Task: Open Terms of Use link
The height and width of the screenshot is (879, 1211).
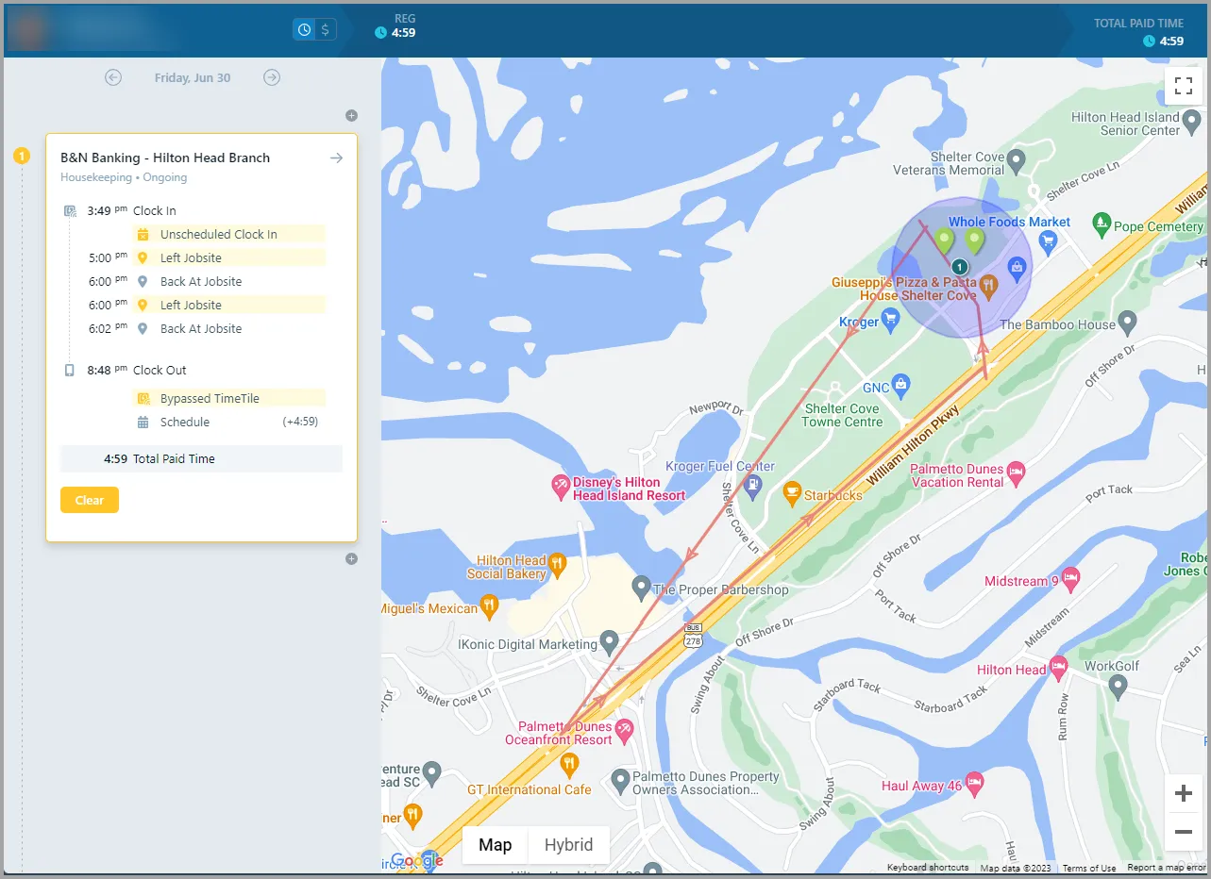Action: [1089, 868]
